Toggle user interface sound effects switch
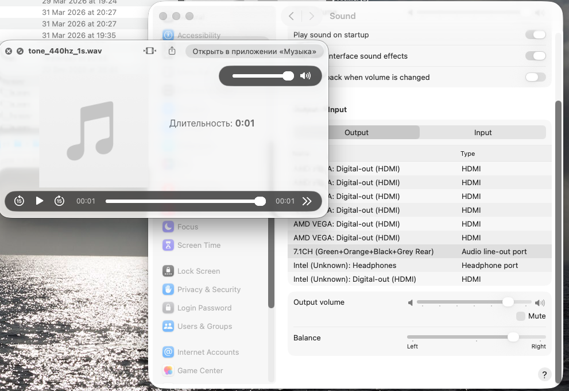Viewport: 569px width, 391px height. [536, 56]
